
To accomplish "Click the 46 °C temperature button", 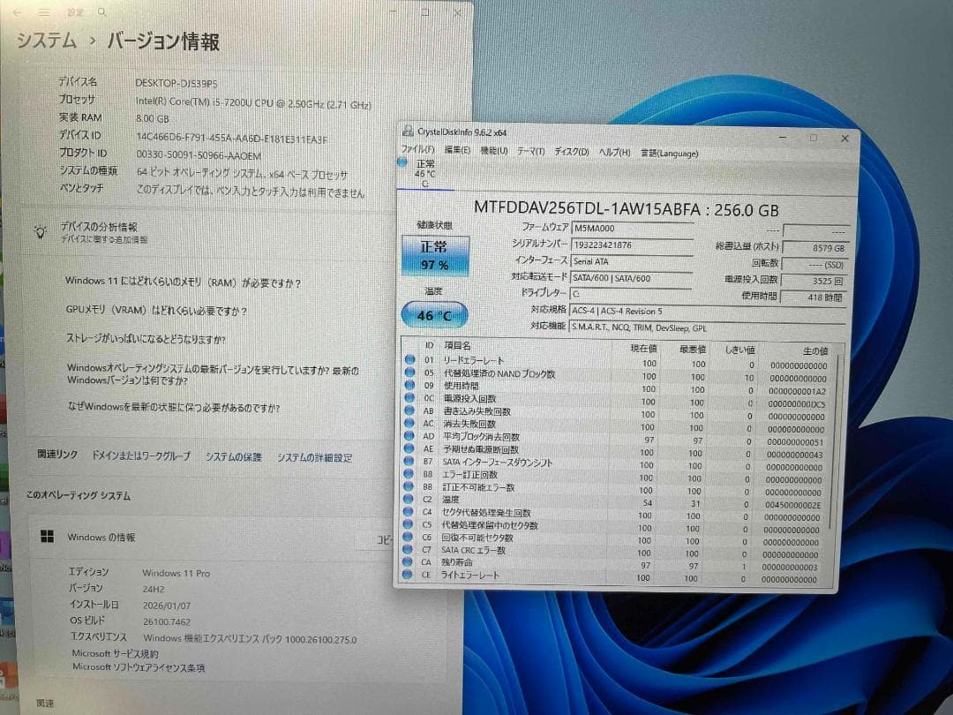I will point(434,315).
